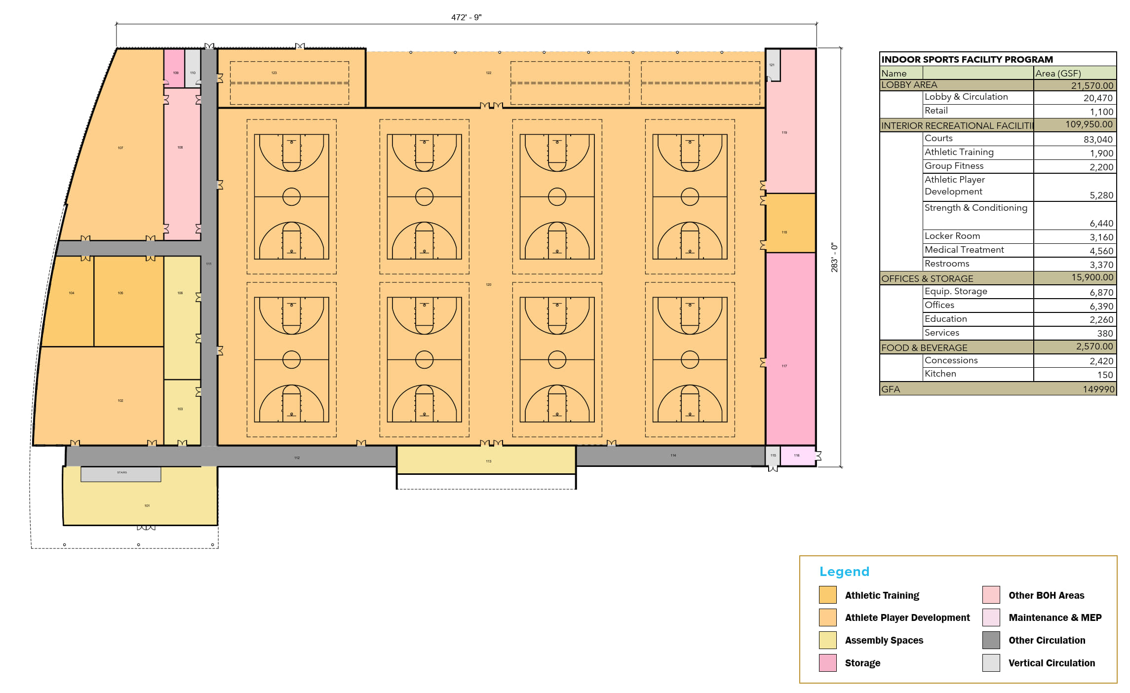Screen dimensions: 1130x693
Task: Select the Other Circulation gray swatch
Action: point(991,640)
